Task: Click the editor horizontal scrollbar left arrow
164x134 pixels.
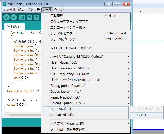Action: (6, 114)
